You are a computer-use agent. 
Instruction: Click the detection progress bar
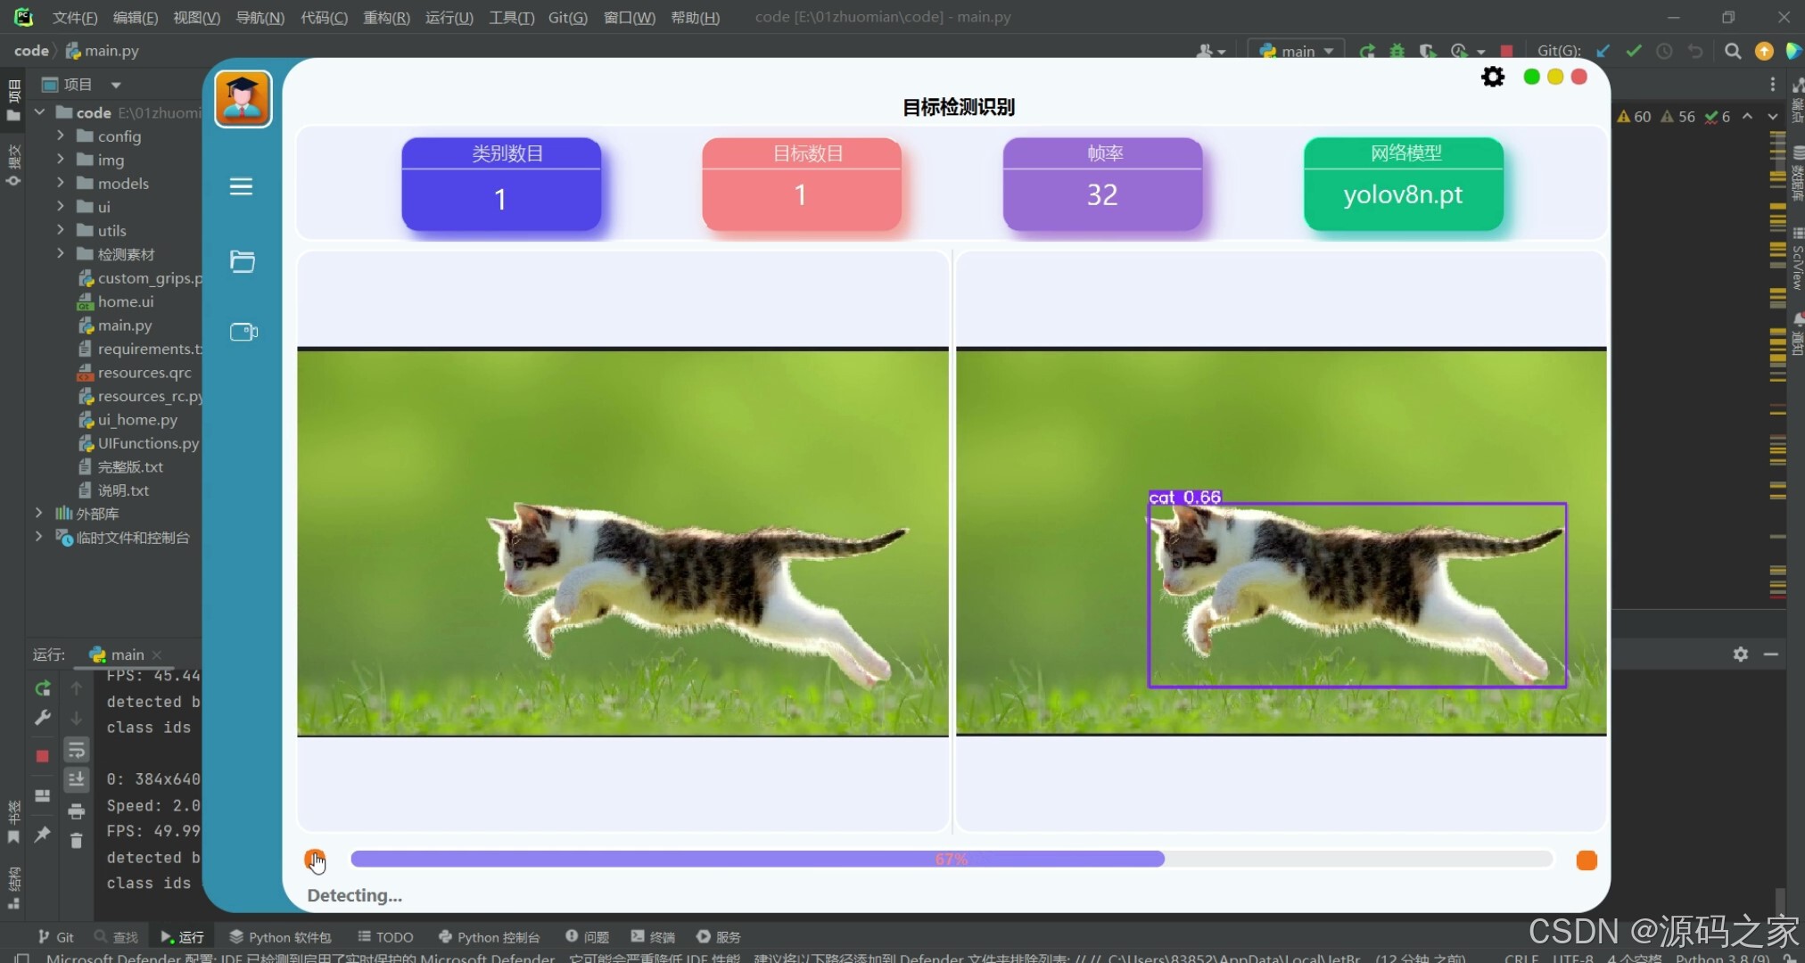coord(951,859)
